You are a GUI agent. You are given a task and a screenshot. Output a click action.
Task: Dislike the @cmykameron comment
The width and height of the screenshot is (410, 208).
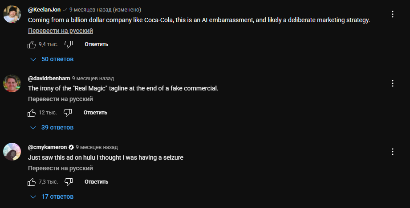point(69,182)
